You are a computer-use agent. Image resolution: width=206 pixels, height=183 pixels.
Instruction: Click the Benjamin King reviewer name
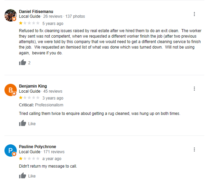tap(33, 86)
